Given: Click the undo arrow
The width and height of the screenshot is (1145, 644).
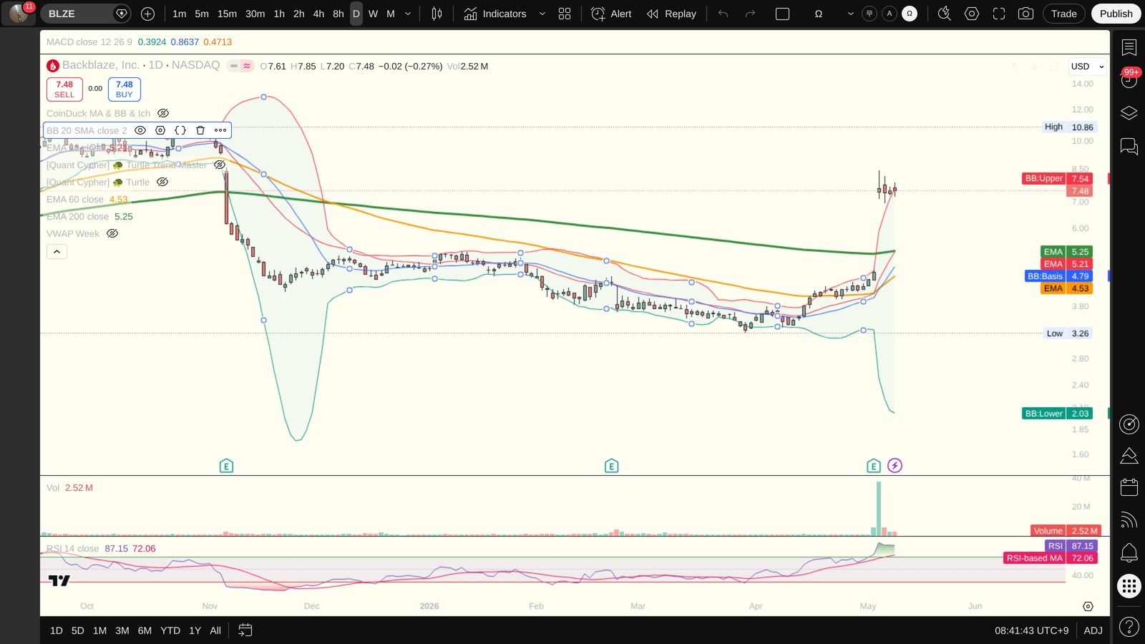Looking at the screenshot, I should coord(723,14).
